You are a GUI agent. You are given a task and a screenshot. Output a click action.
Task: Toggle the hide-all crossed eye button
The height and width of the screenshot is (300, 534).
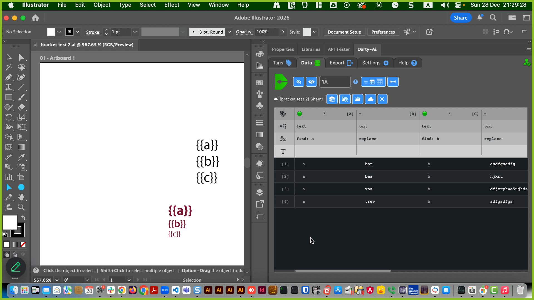[x=299, y=82]
